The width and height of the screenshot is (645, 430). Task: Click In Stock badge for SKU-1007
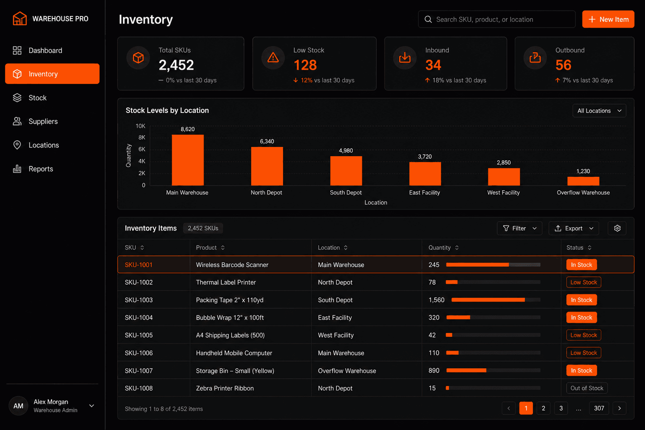pos(582,371)
